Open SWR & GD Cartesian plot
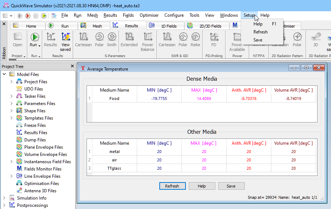This screenshot has width=331, height=209. 167,40
